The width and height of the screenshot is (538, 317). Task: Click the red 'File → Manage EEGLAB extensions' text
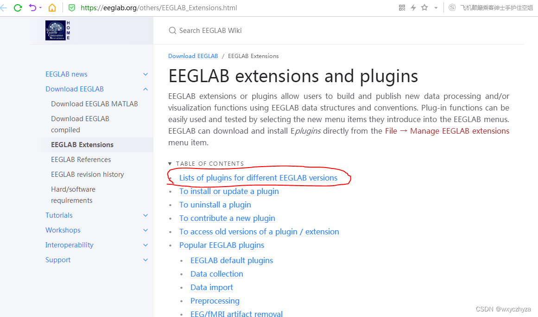(x=447, y=131)
